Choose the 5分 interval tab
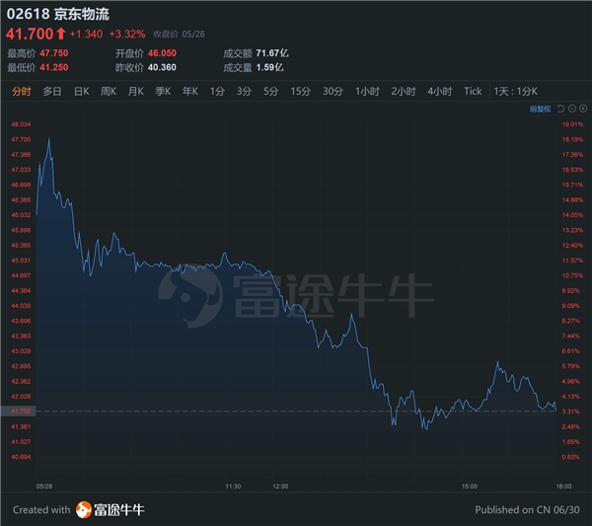The height and width of the screenshot is (526, 592). (x=270, y=91)
